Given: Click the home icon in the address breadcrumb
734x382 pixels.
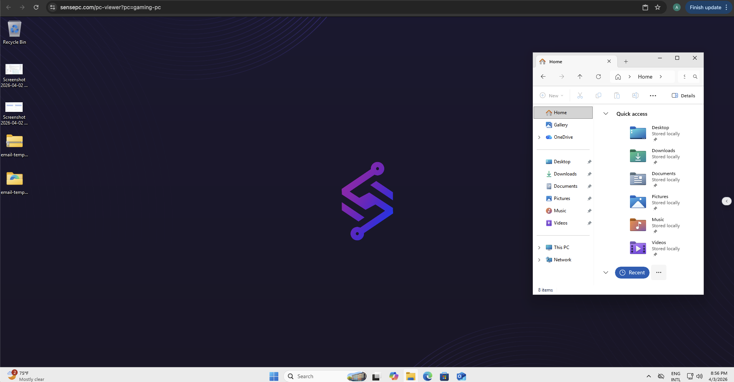Looking at the screenshot, I should point(618,77).
